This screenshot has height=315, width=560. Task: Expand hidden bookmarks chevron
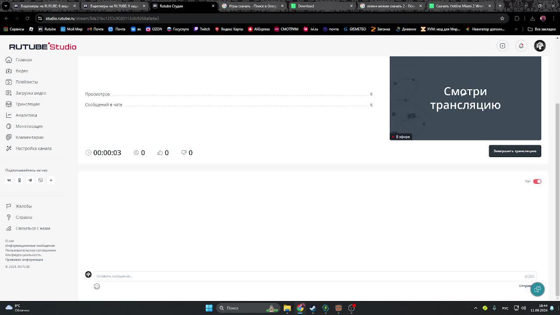tap(516, 29)
